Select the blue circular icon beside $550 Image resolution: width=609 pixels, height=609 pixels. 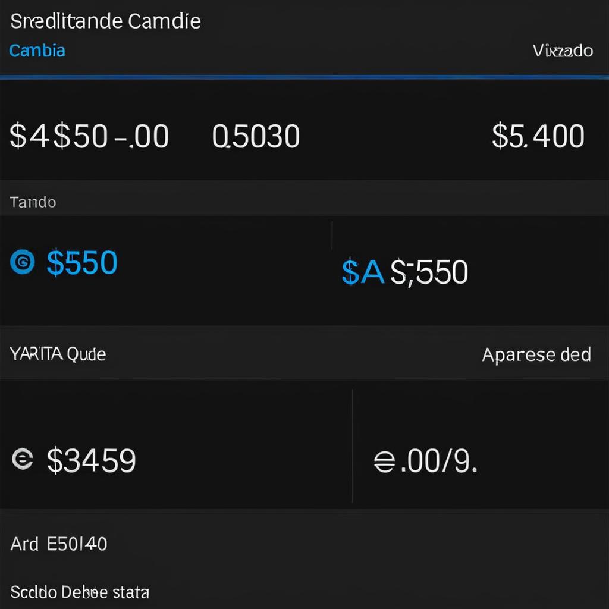23,262
